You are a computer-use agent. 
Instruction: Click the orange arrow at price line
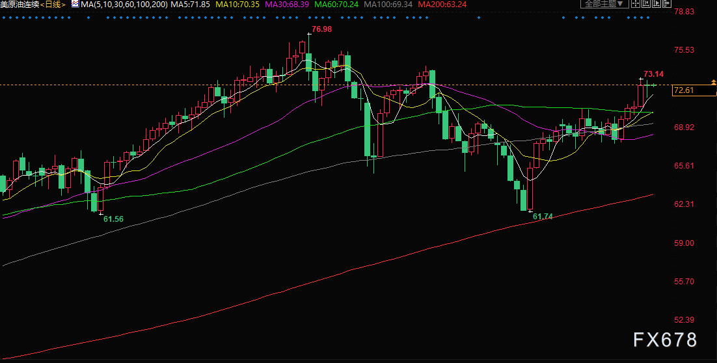click(x=714, y=82)
